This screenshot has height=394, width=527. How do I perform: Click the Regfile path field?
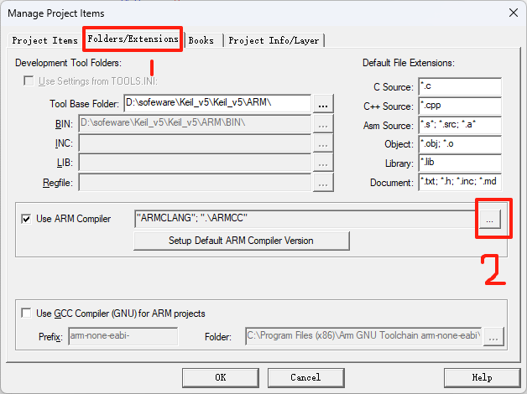[195, 183]
